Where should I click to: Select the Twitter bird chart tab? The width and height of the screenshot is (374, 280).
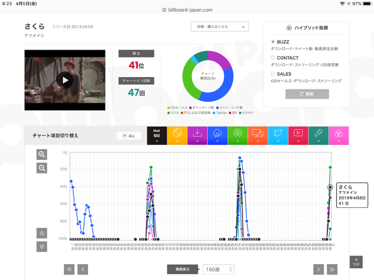point(278,136)
